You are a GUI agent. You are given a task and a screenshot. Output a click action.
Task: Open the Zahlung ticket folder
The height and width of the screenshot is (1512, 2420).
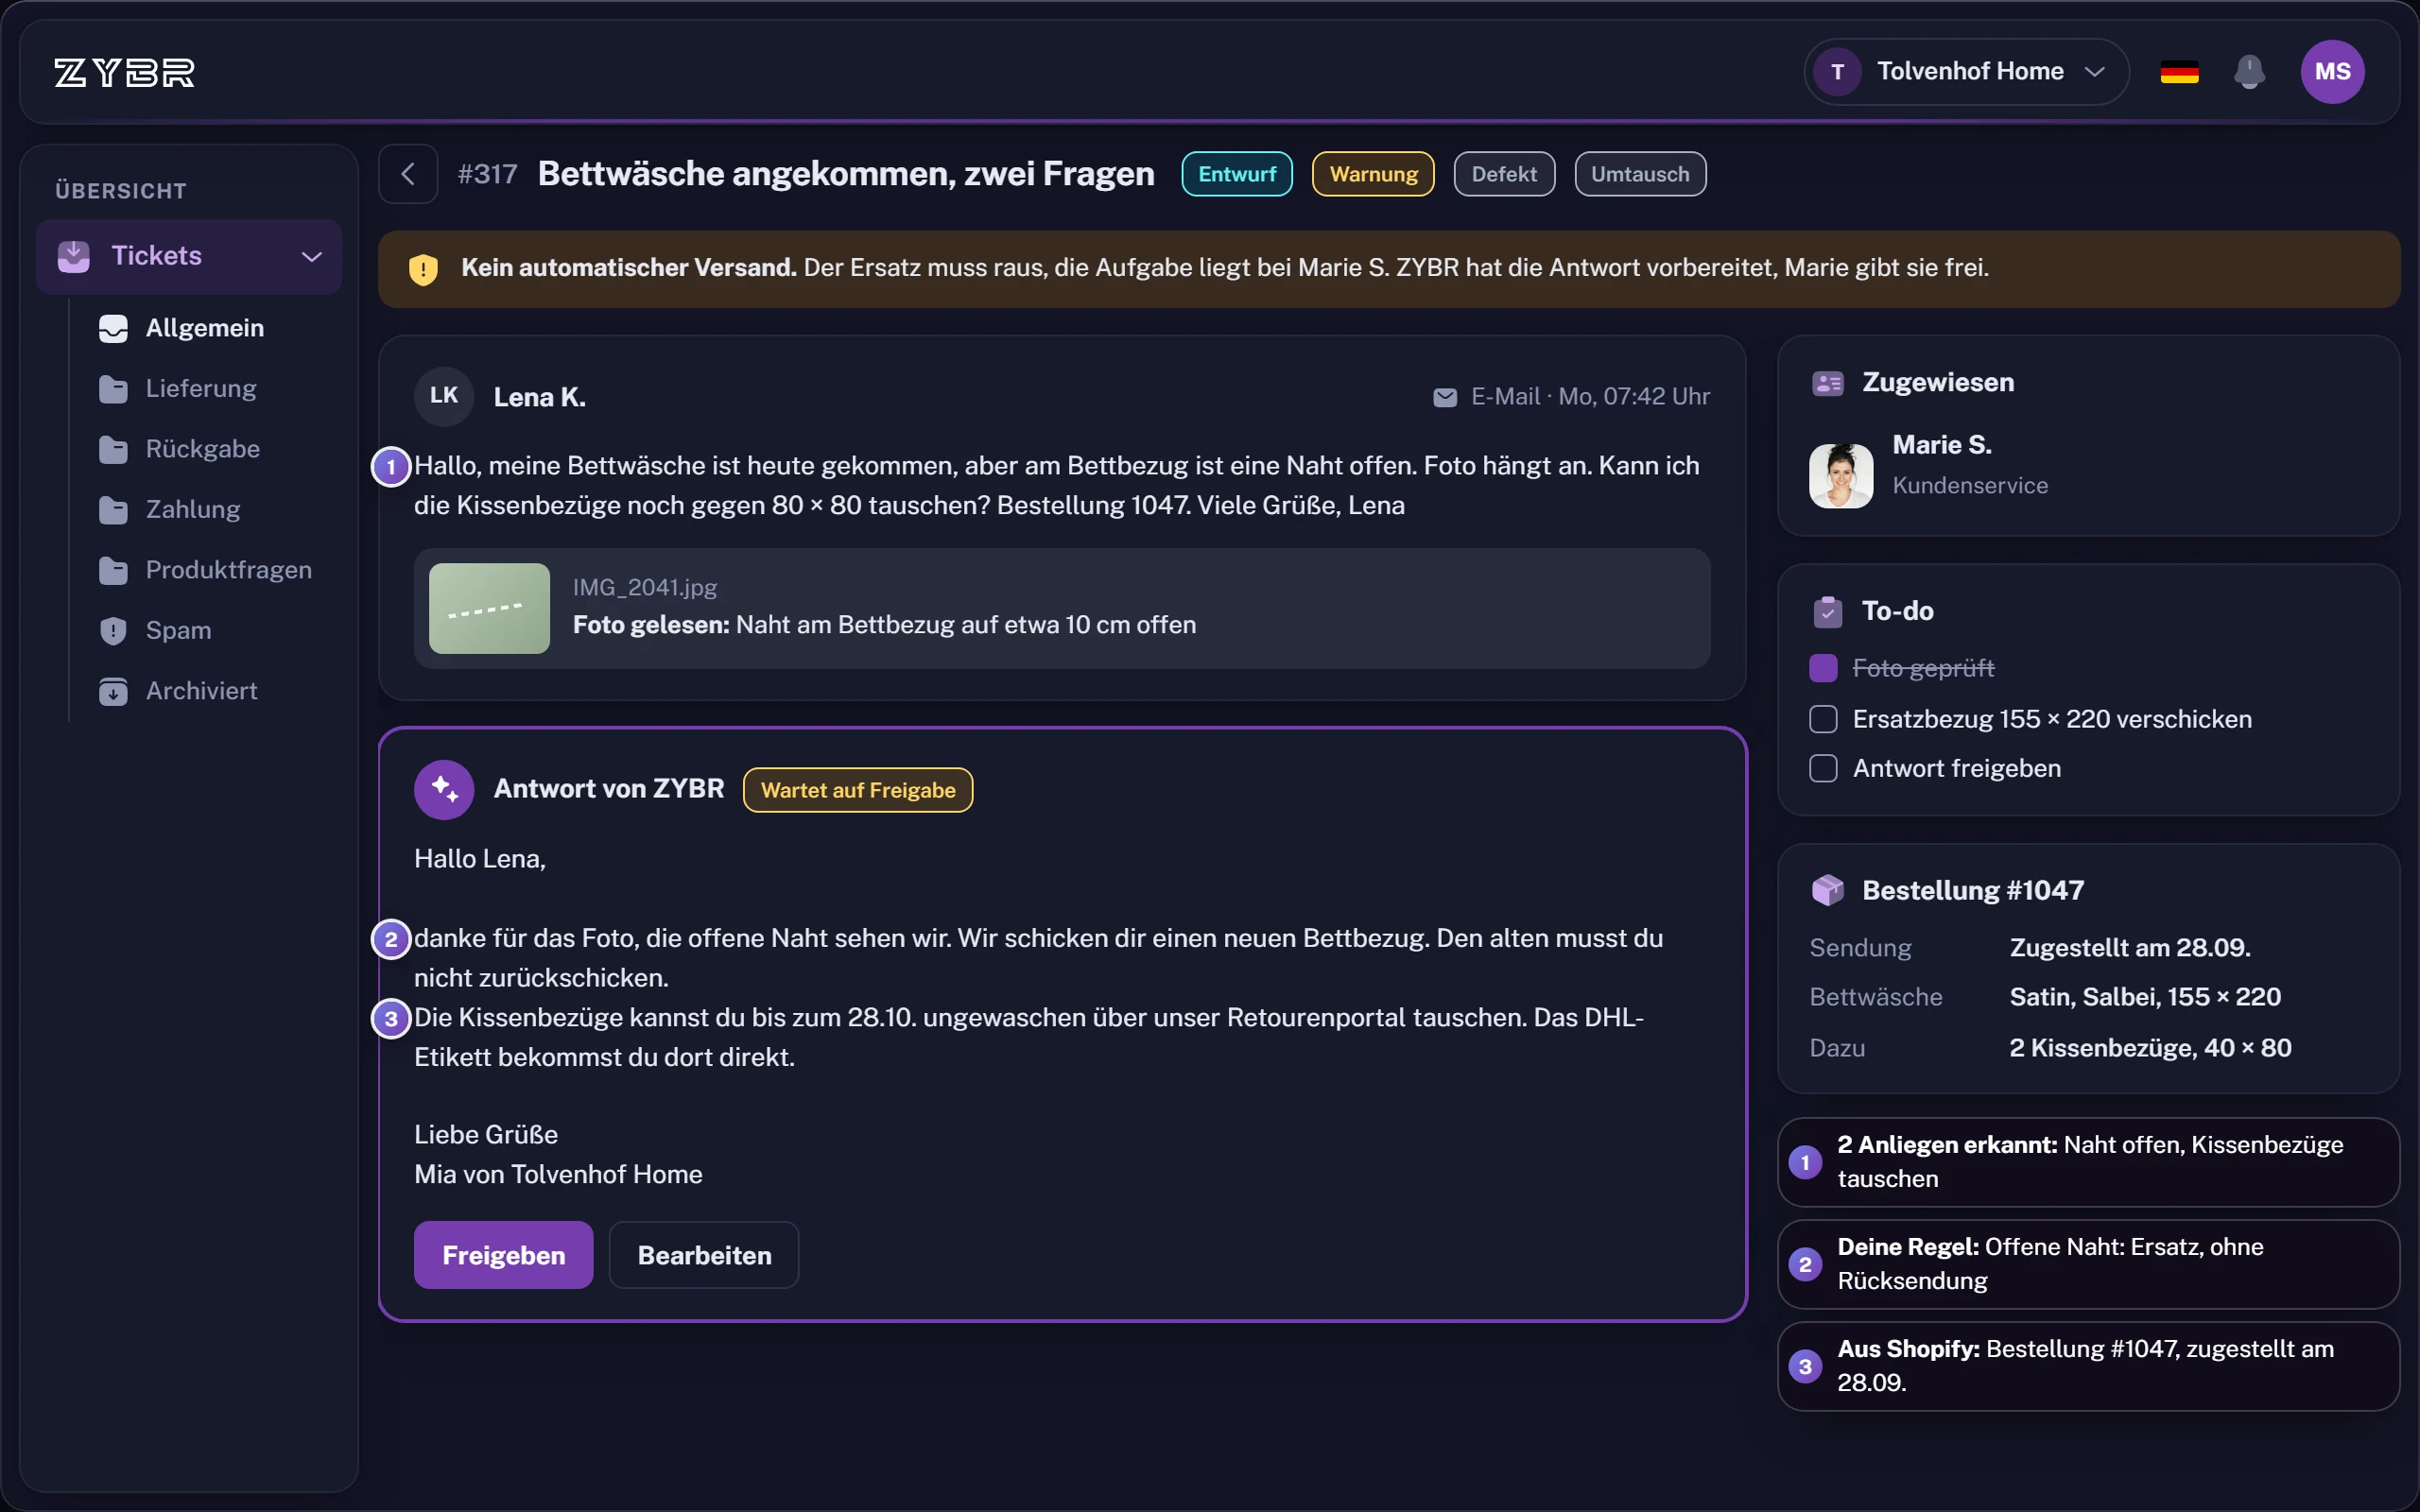click(x=192, y=510)
